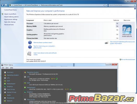
Task: View and print detailed performance information
Action: [122, 42]
